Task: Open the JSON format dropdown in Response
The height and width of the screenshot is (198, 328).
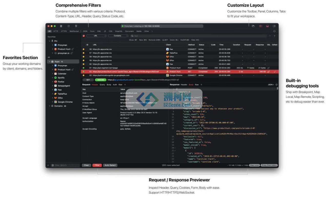Action: tap(271, 85)
